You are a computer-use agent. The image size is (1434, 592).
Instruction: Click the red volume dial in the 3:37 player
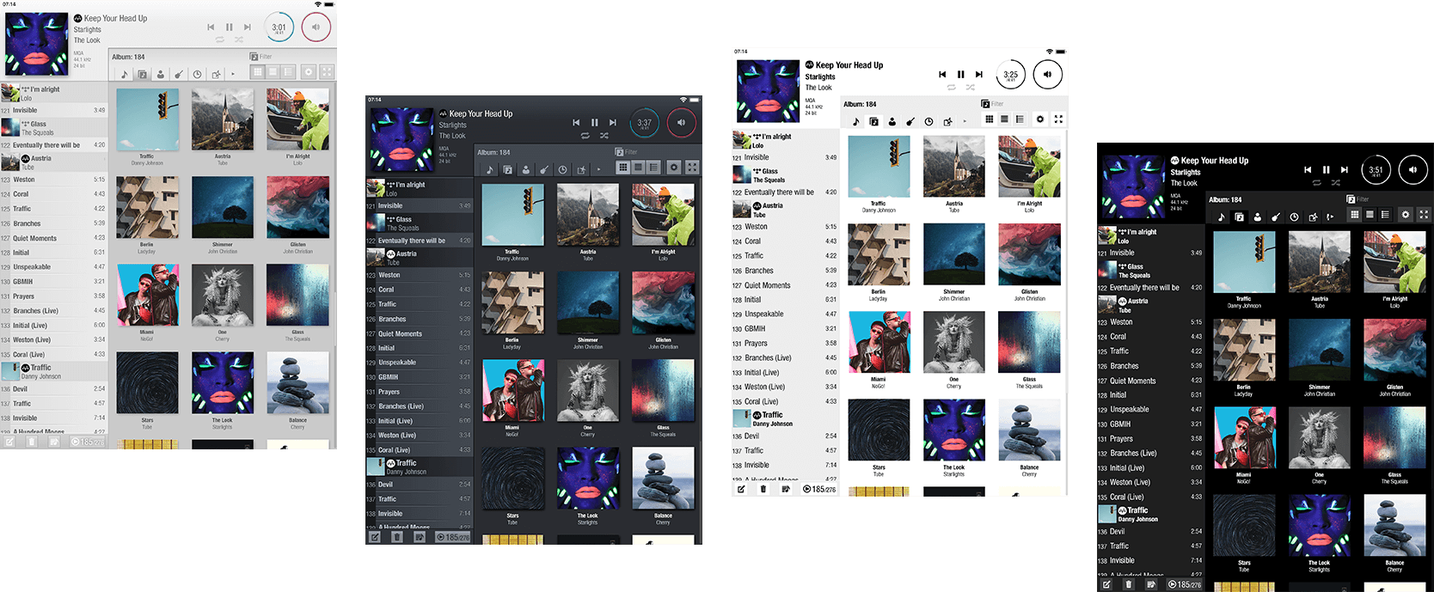[x=681, y=123]
